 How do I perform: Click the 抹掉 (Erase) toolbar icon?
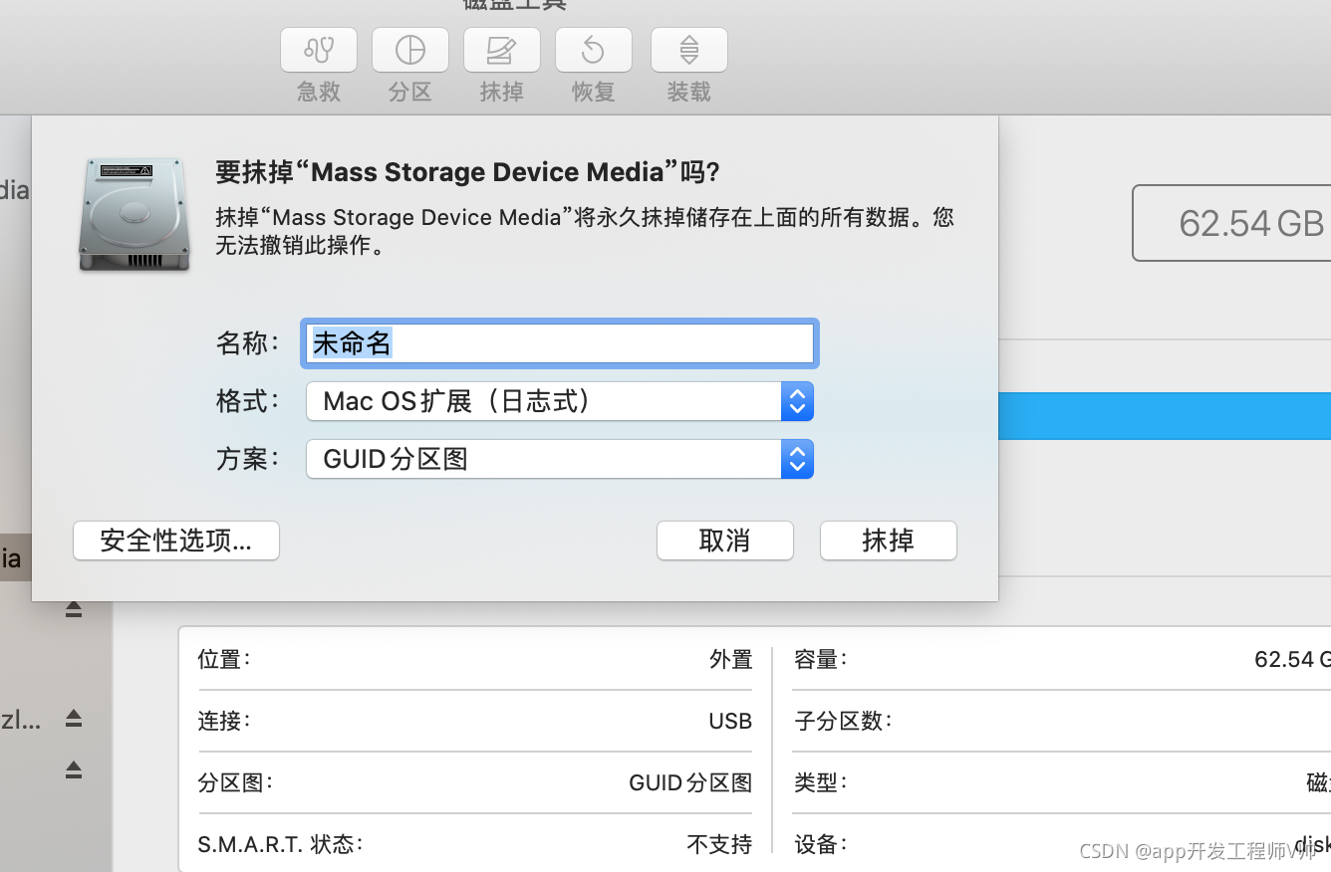[501, 50]
